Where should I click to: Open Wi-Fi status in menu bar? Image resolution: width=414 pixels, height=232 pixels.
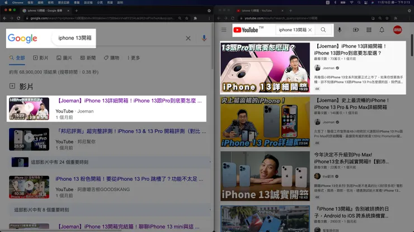point(351,2)
